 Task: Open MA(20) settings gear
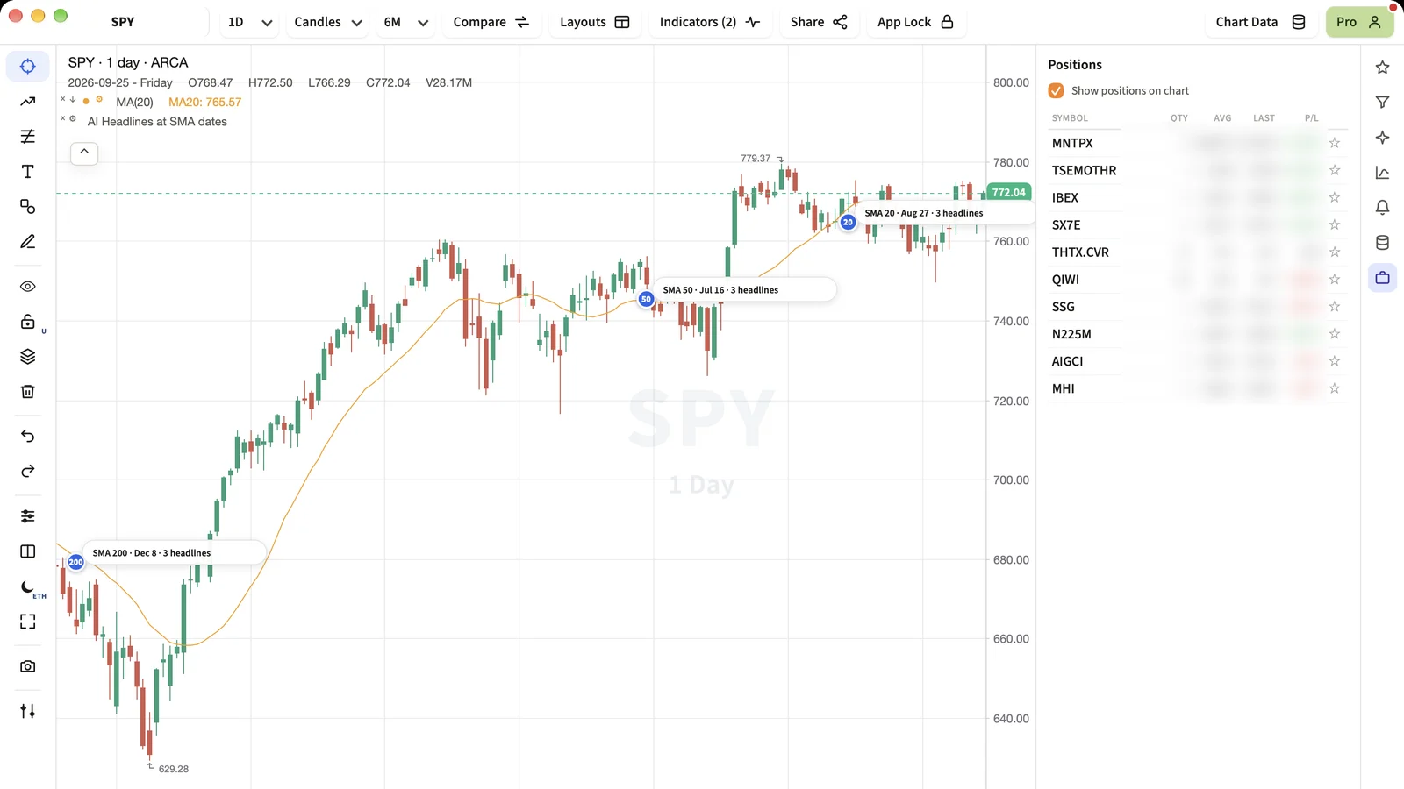[99, 99]
